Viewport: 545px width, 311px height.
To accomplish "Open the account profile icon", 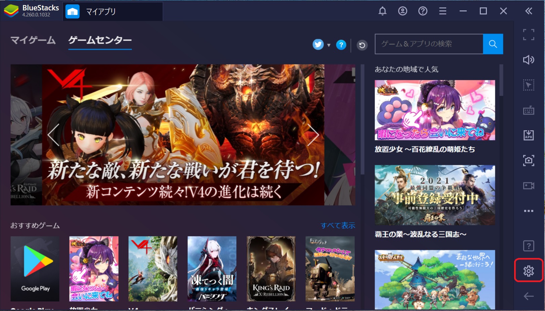I will 403,11.
